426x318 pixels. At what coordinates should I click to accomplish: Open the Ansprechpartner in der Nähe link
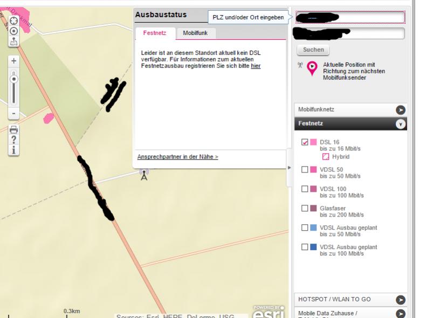178,157
